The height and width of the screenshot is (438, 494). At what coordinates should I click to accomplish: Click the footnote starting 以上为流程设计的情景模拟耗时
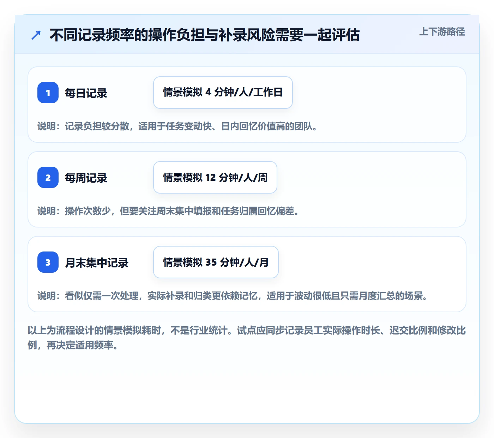(247, 338)
